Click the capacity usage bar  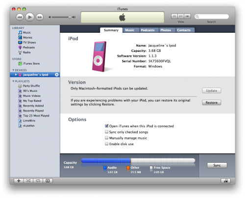pyautogui.click(x=138, y=161)
